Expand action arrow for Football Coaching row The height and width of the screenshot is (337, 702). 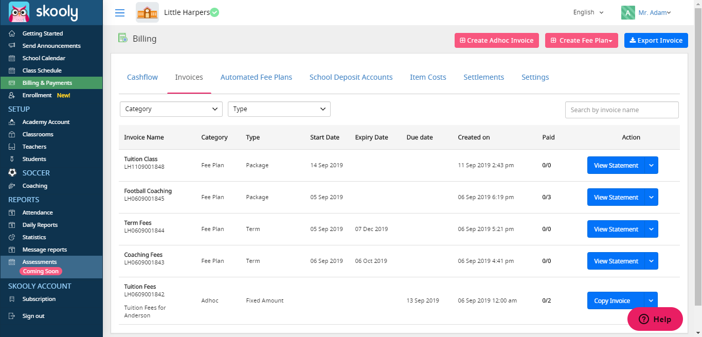[652, 198]
